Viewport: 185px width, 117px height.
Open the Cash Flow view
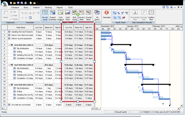click(x=68, y=15)
